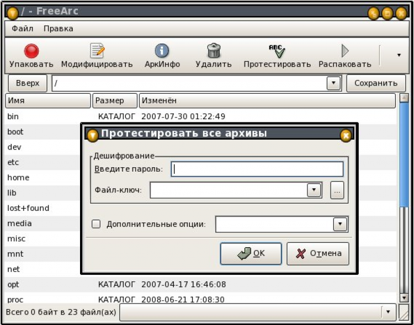The image size is (414, 325).
Task: Click the Модифицировать notepad icon
Action: pyautogui.click(x=97, y=51)
